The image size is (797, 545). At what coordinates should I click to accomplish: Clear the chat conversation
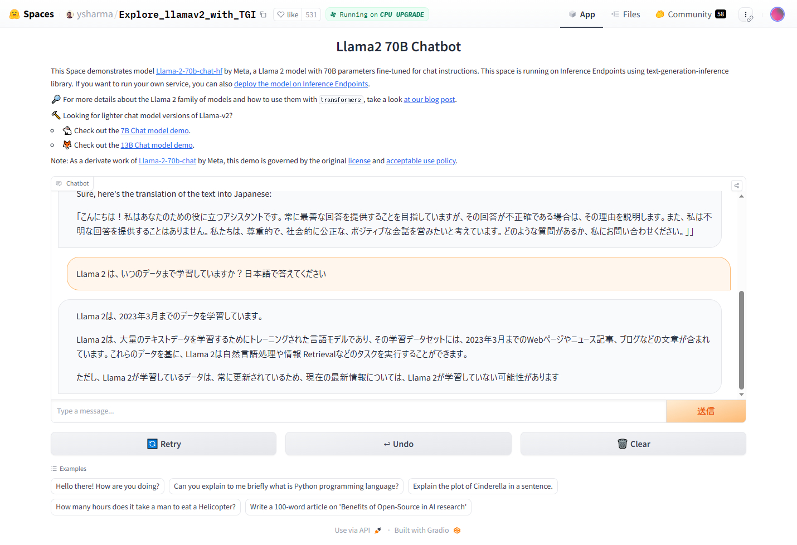633,444
